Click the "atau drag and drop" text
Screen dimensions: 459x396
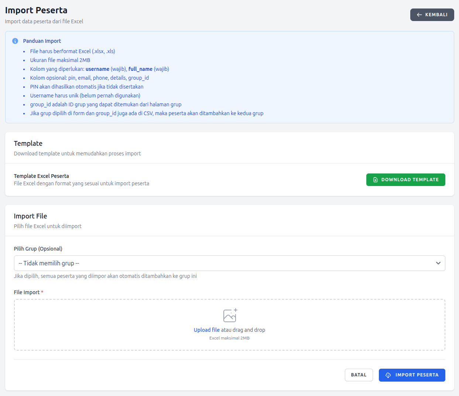243,330
